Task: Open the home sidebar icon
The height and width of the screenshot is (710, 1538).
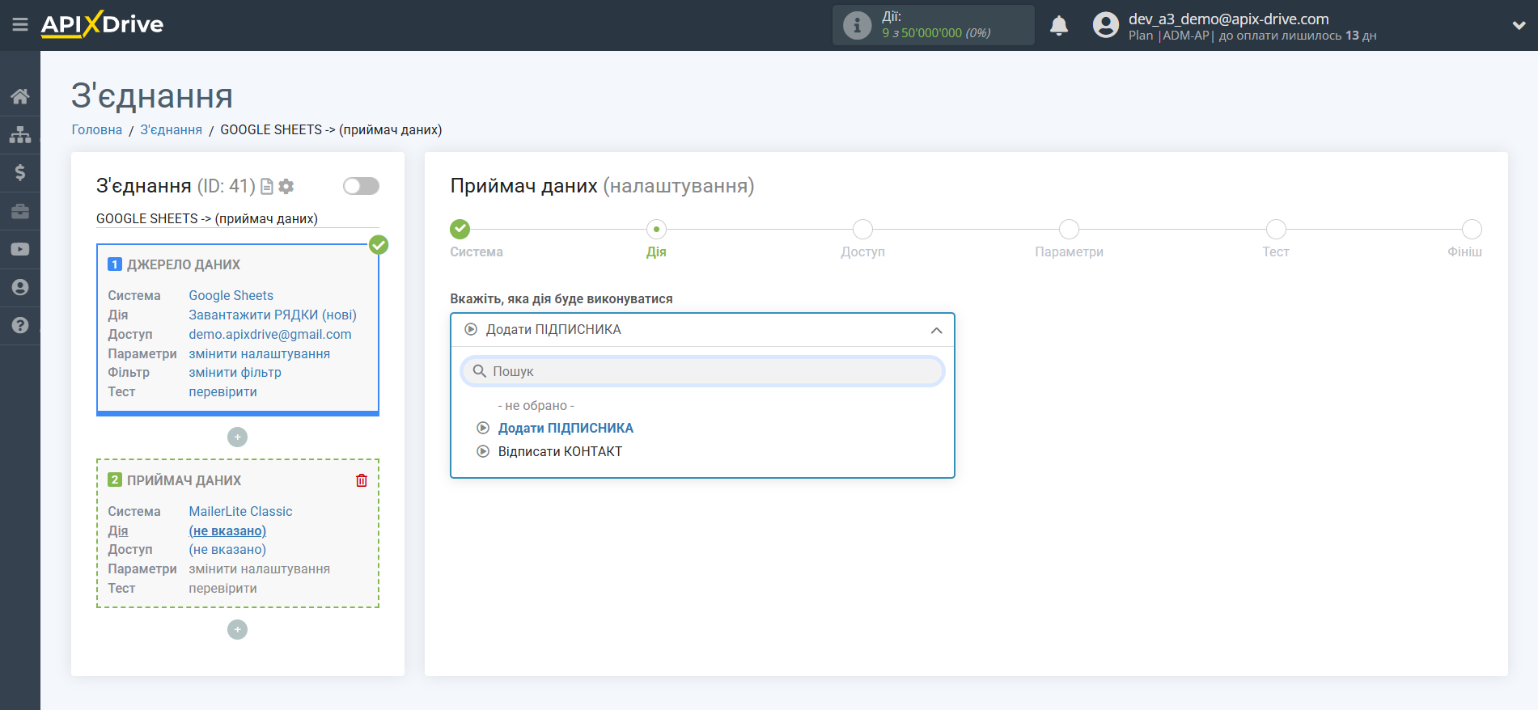Action: 20,96
